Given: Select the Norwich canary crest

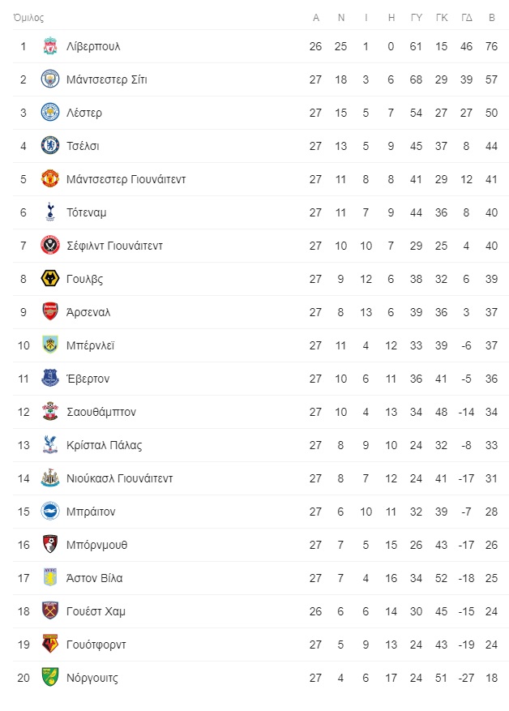Looking at the screenshot, I should coord(50,677).
